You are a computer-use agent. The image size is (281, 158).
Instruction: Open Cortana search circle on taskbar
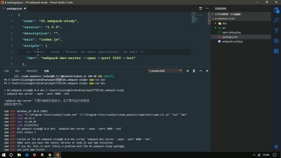click(x=11, y=155)
